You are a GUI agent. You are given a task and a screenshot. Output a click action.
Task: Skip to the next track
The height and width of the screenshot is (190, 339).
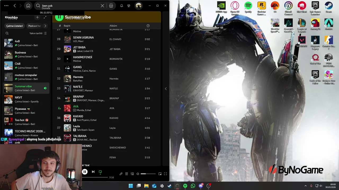93,172
